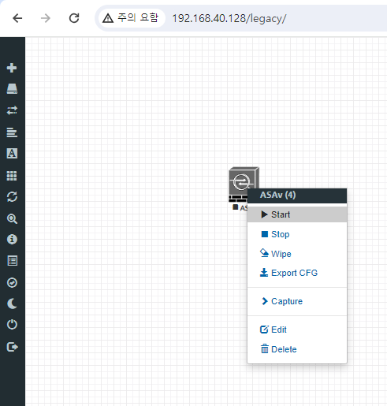387x406 pixels.
Task: Open the Status info icon
Action: [x=12, y=240]
